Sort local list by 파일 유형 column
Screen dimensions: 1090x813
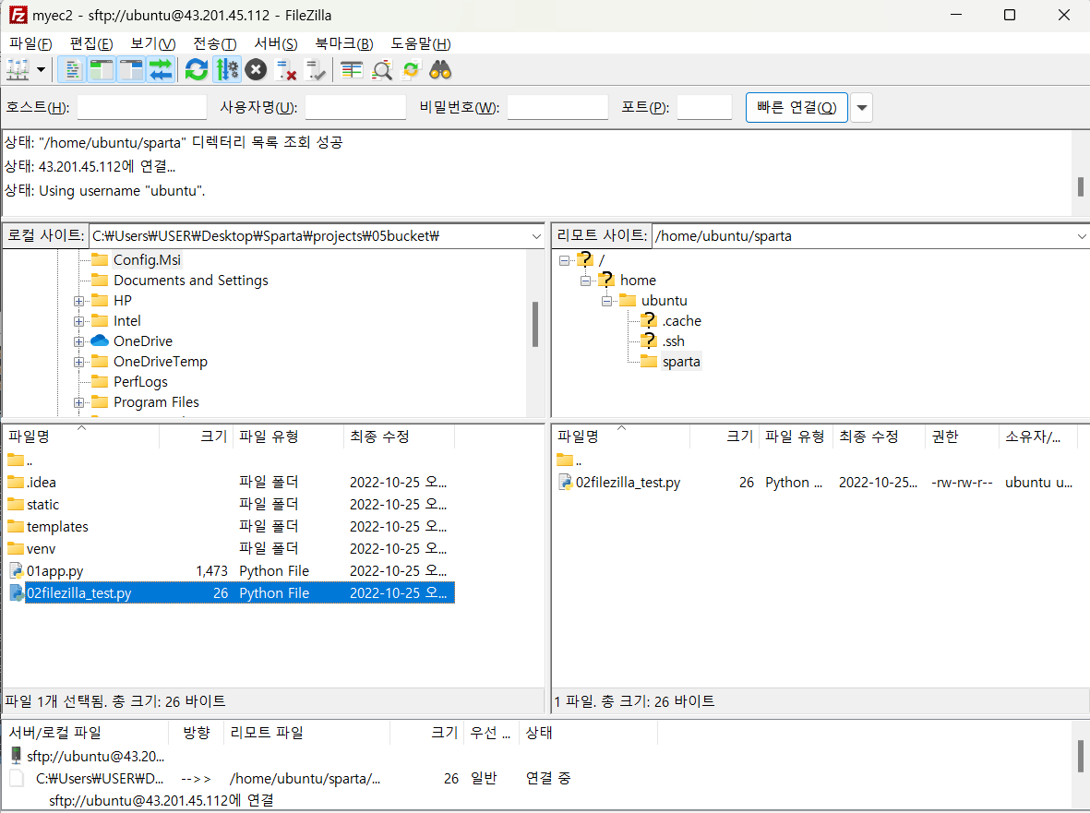click(x=289, y=436)
